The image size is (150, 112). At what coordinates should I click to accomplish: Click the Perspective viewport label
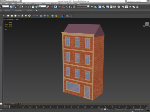tap(10, 19)
